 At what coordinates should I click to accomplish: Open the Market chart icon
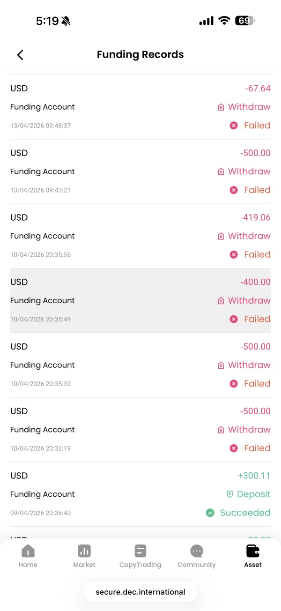[x=84, y=551]
